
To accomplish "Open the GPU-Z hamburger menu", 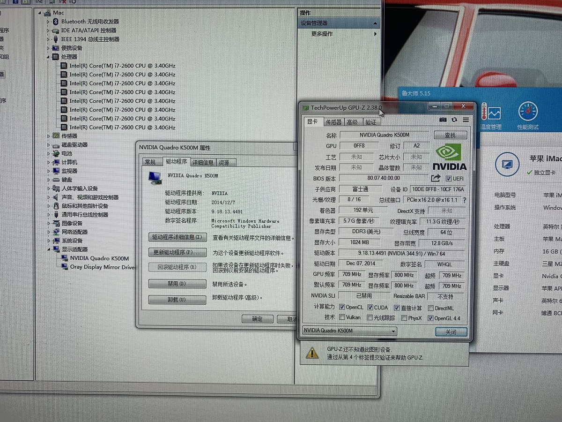I will pyautogui.click(x=466, y=120).
